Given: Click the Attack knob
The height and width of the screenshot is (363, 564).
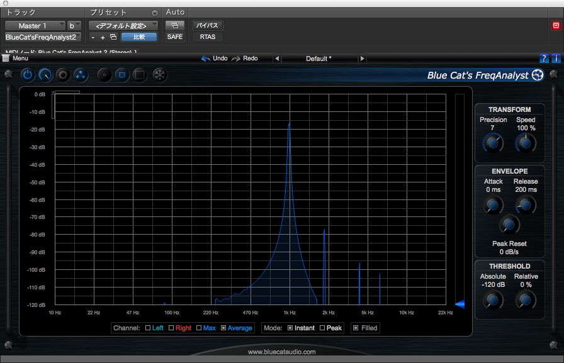Looking at the screenshot, I should click(493, 205).
